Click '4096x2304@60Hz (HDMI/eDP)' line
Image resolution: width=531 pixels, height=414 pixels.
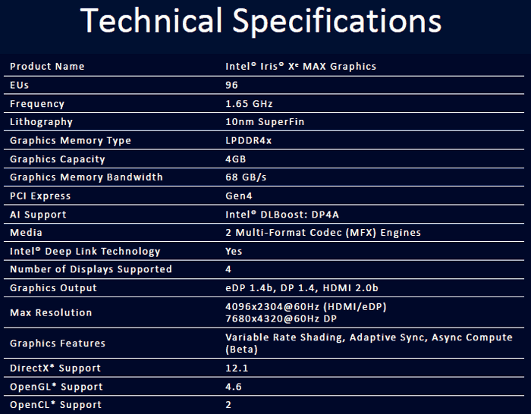(306, 306)
